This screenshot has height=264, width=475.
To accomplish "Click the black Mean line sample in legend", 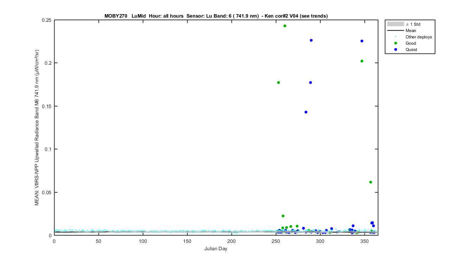I will click(395, 31).
